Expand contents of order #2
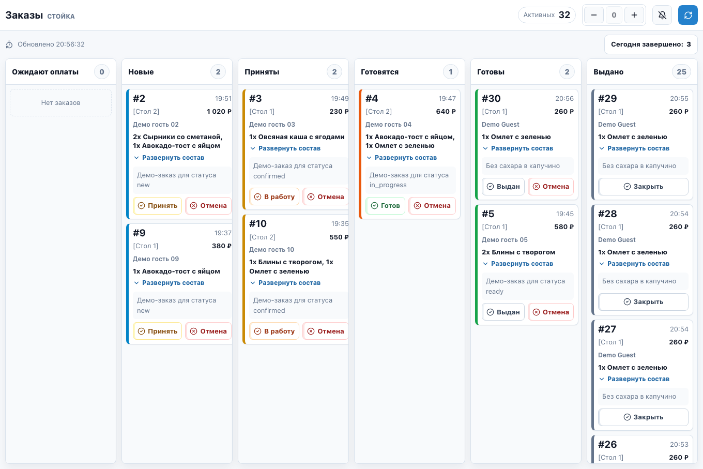Image resolution: width=703 pixels, height=469 pixels. click(169, 158)
